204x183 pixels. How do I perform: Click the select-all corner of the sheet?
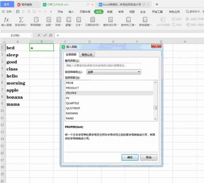click(x=4, y=42)
